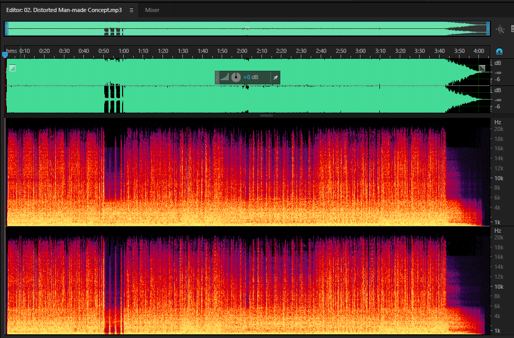The height and width of the screenshot is (338, 514).
Task: Click the gain knob in the HUD
Action: 236,78
